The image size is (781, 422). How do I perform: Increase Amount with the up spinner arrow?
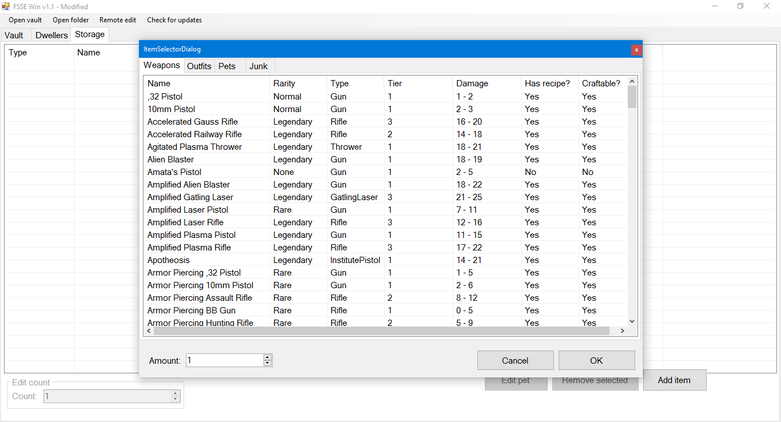coord(267,357)
